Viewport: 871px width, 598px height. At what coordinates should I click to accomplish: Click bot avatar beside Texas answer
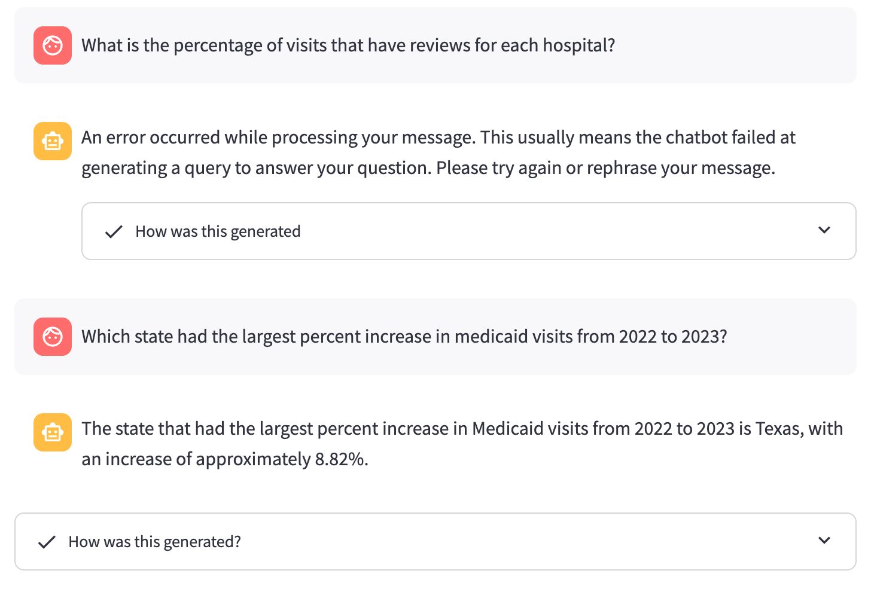(53, 432)
